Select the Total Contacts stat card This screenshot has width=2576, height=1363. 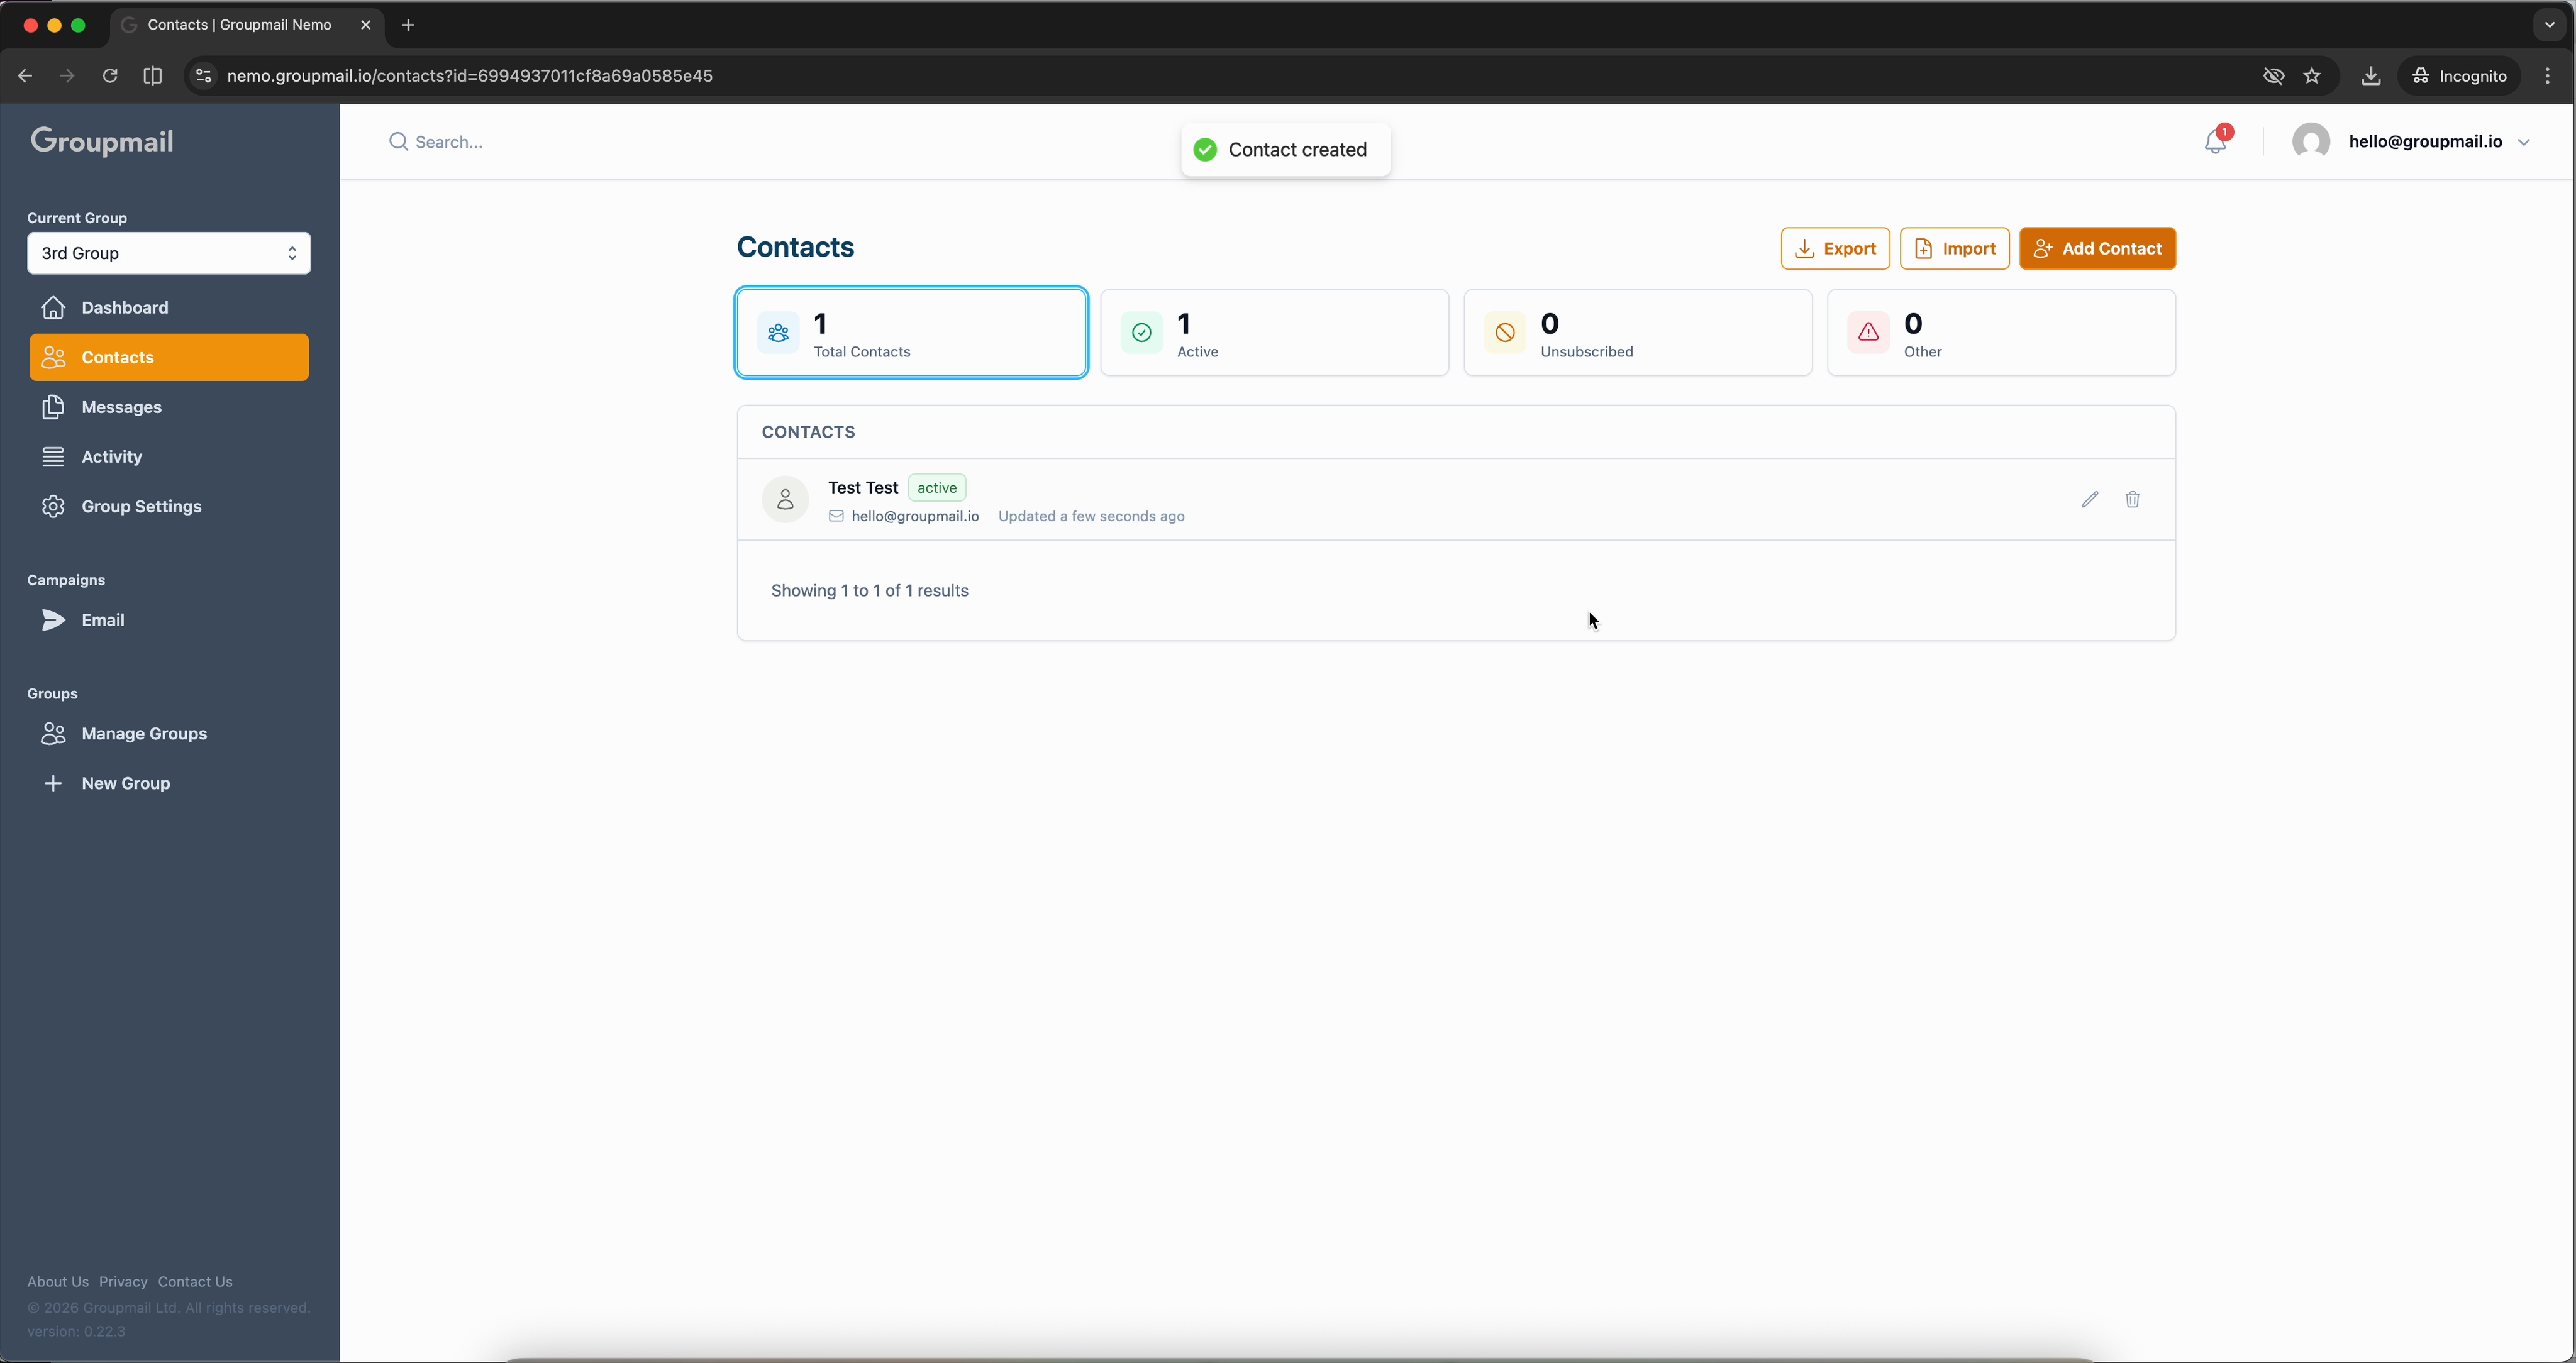coord(910,333)
